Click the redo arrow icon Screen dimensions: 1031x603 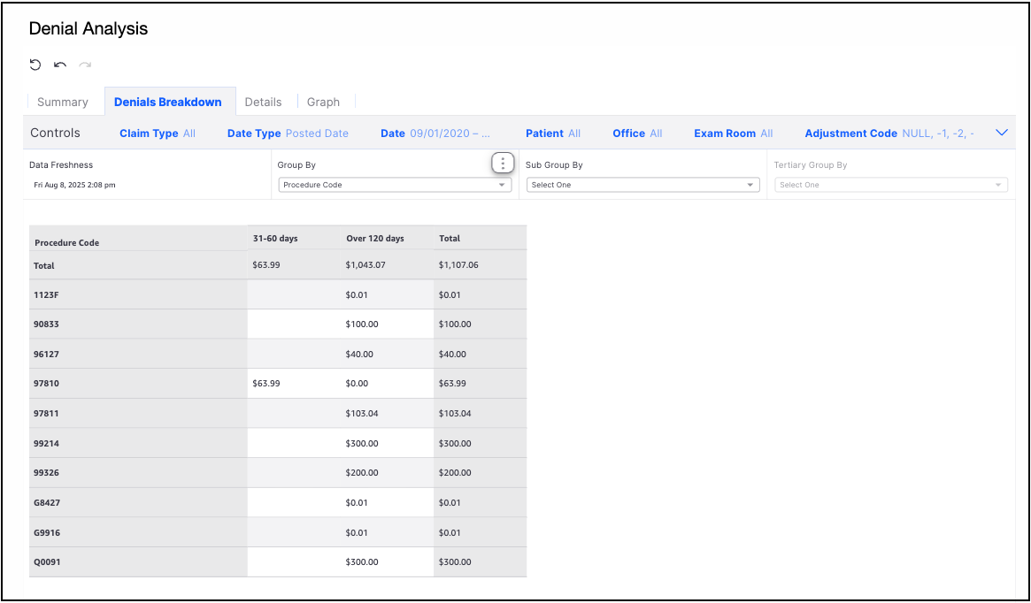(85, 65)
